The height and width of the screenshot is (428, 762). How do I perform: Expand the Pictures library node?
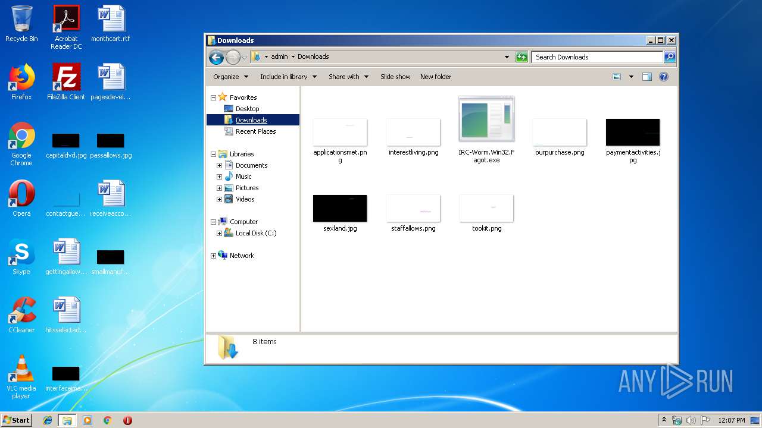[x=219, y=188]
